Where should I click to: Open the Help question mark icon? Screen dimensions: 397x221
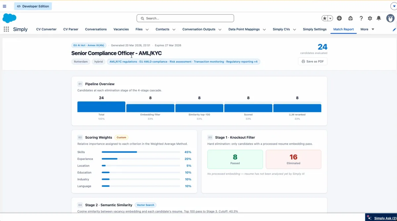pyautogui.click(x=361, y=18)
